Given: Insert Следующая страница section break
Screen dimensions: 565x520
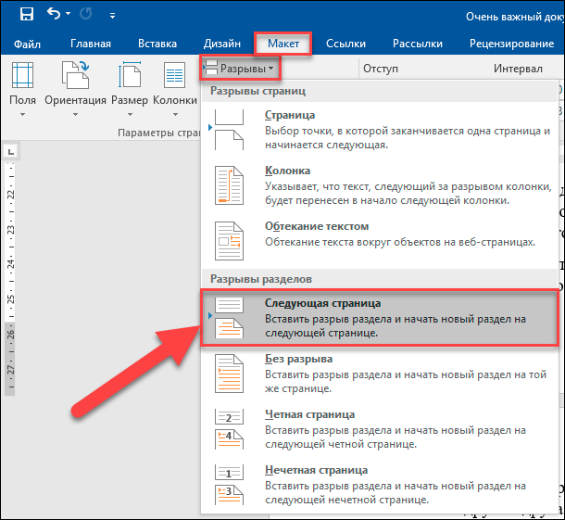Looking at the screenshot, I should coord(379,318).
